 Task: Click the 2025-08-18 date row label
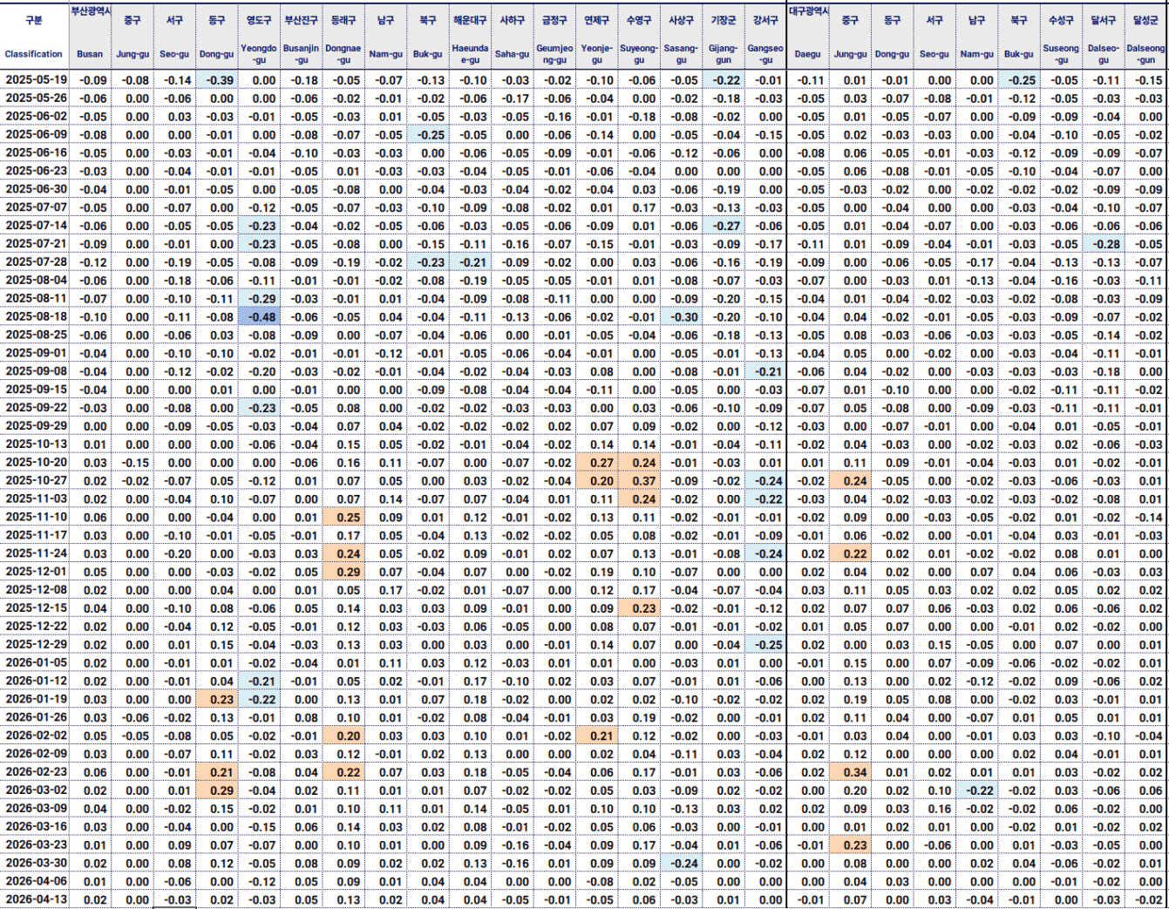[36, 317]
